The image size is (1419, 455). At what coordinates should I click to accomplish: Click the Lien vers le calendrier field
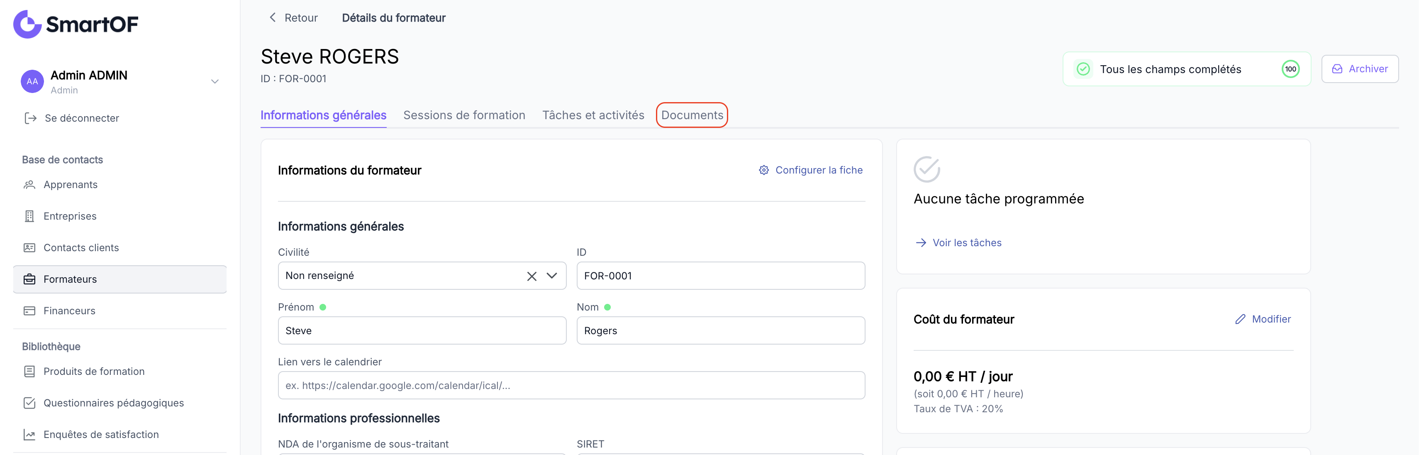pos(571,385)
